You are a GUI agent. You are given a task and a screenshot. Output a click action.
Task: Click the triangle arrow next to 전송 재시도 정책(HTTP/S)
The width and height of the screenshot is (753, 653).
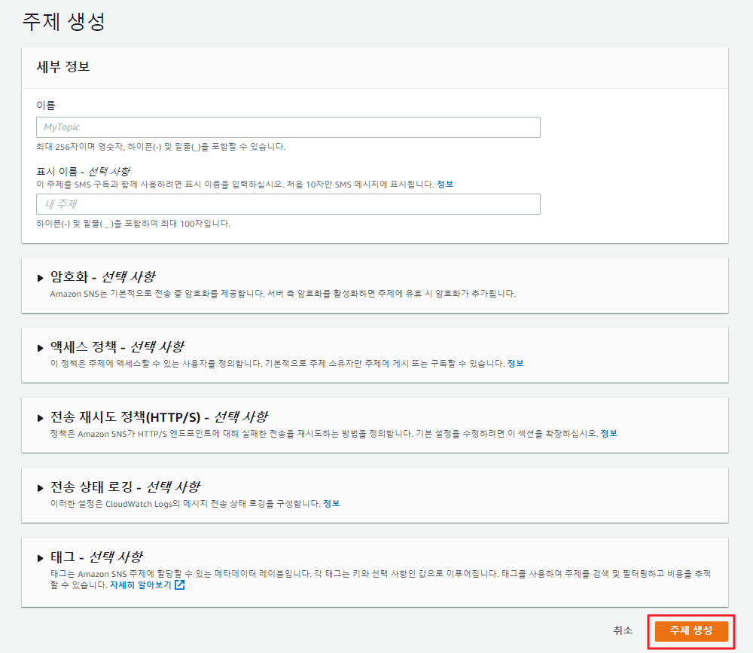41,417
